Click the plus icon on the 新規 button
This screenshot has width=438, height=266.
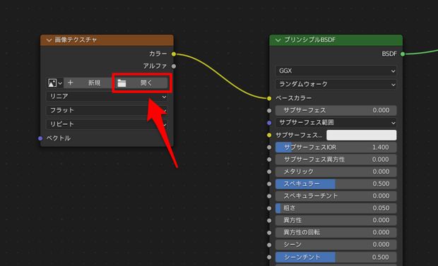70,83
